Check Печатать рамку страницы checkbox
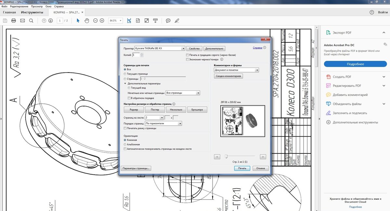The height and width of the screenshot is (211, 390). coord(125,128)
